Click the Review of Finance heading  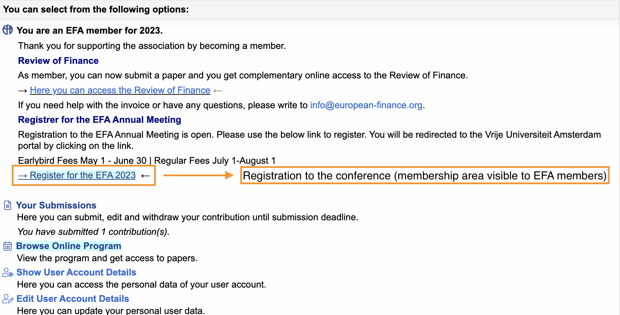[58, 61]
